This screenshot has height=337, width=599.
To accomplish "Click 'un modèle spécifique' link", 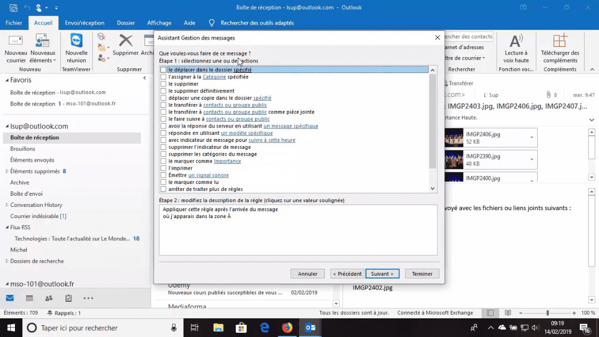I will coord(247,133).
